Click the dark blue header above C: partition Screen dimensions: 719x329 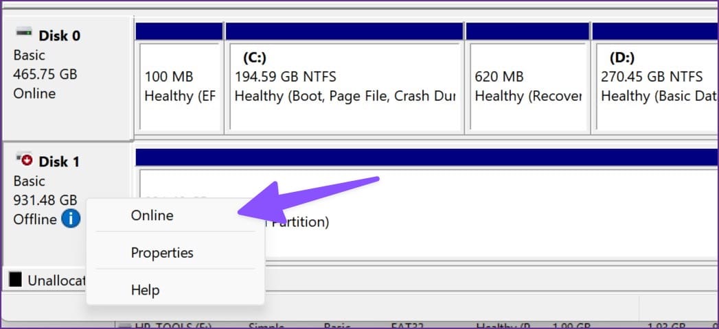tap(344, 31)
